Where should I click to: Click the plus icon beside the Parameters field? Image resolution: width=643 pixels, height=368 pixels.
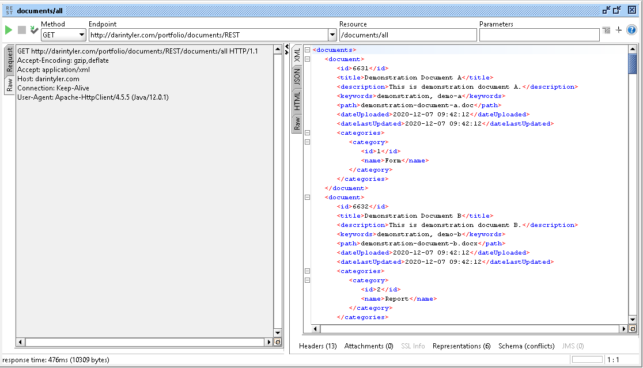coord(619,30)
